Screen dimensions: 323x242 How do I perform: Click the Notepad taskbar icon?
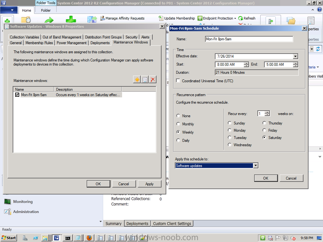click(78, 238)
